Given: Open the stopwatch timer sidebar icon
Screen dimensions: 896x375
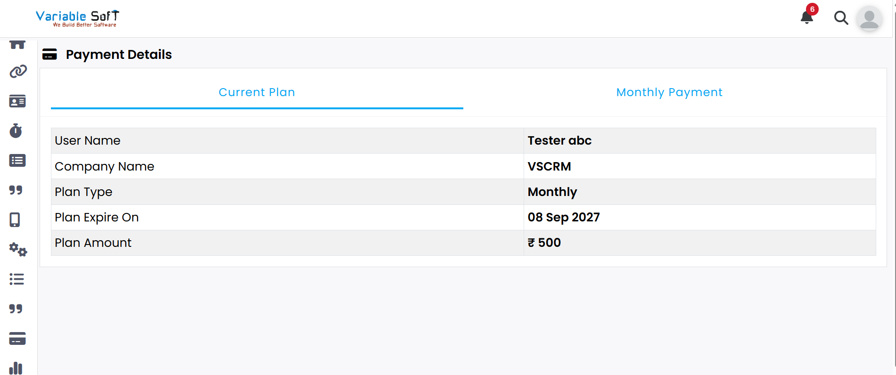Looking at the screenshot, I should [16, 130].
